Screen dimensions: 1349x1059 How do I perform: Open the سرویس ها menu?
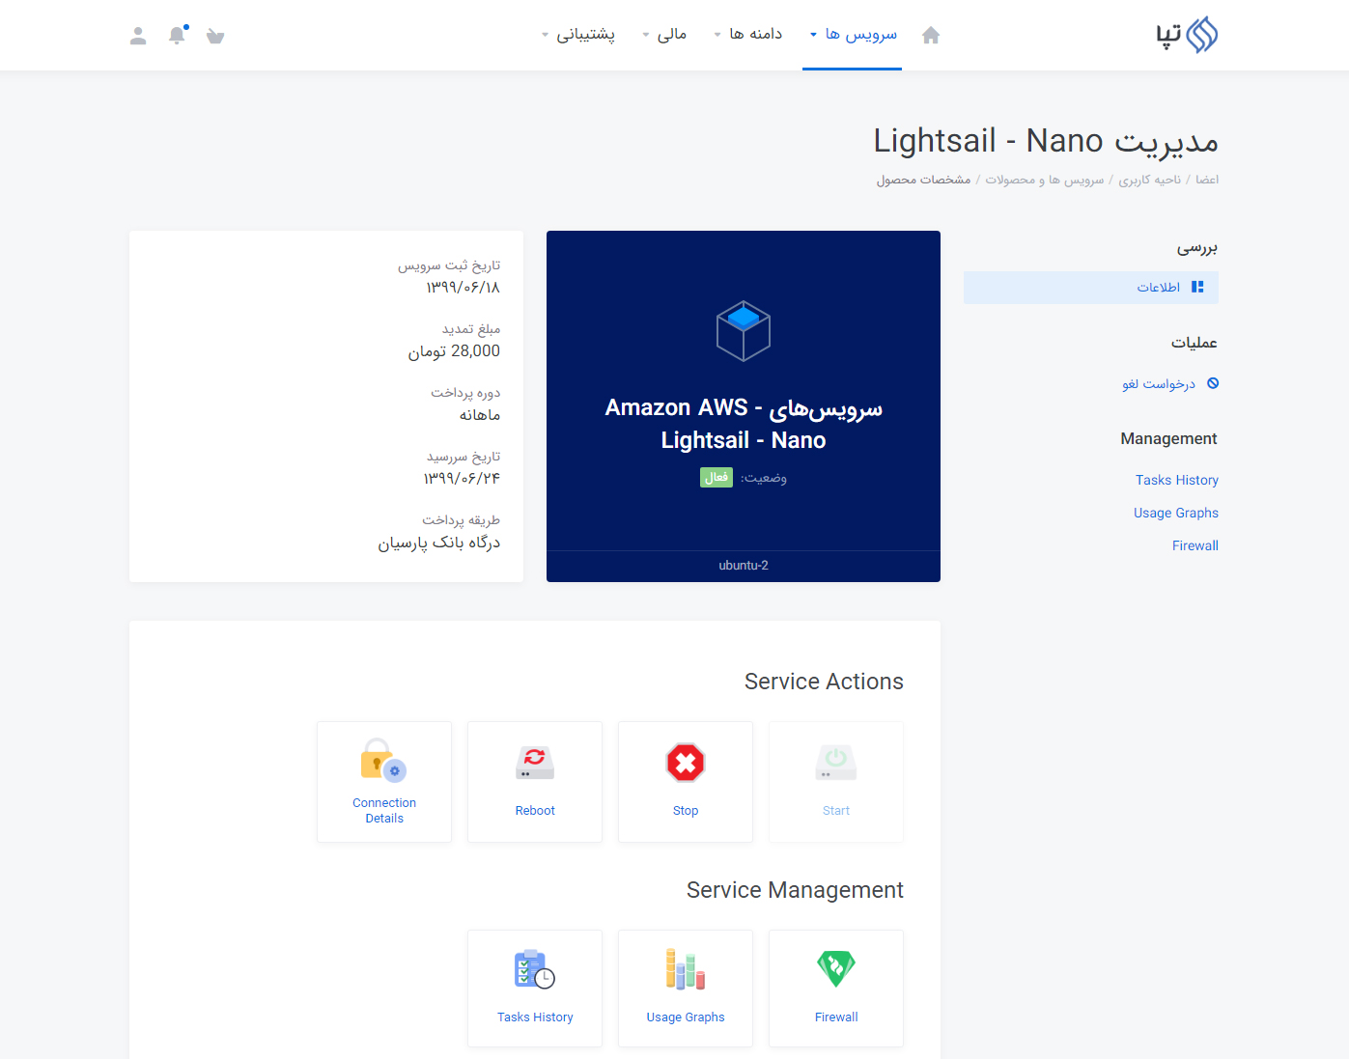pos(853,35)
